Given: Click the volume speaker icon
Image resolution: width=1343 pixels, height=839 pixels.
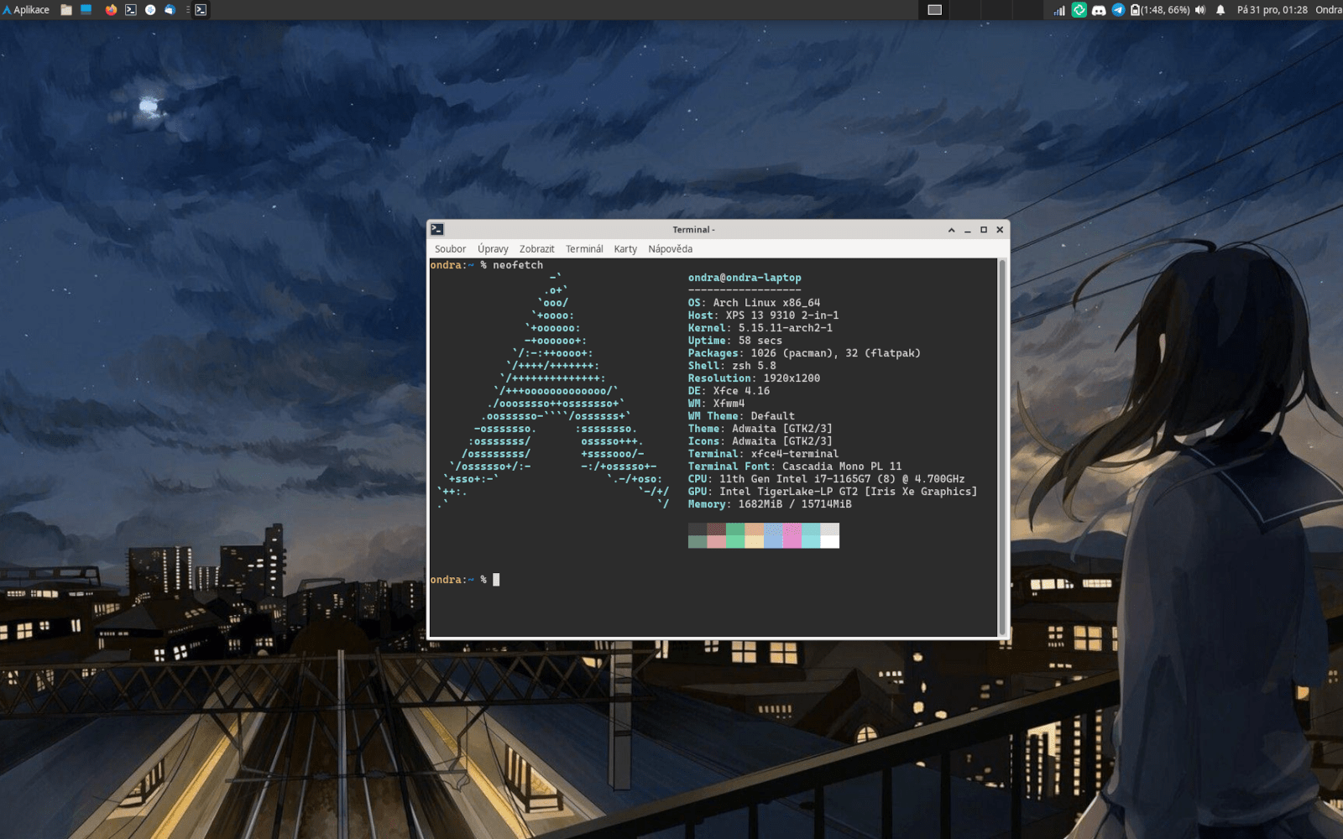Looking at the screenshot, I should 1200,10.
